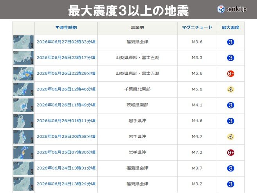
Task: Click 岩手県沖 in the M4.7 row
Action: click(137, 137)
